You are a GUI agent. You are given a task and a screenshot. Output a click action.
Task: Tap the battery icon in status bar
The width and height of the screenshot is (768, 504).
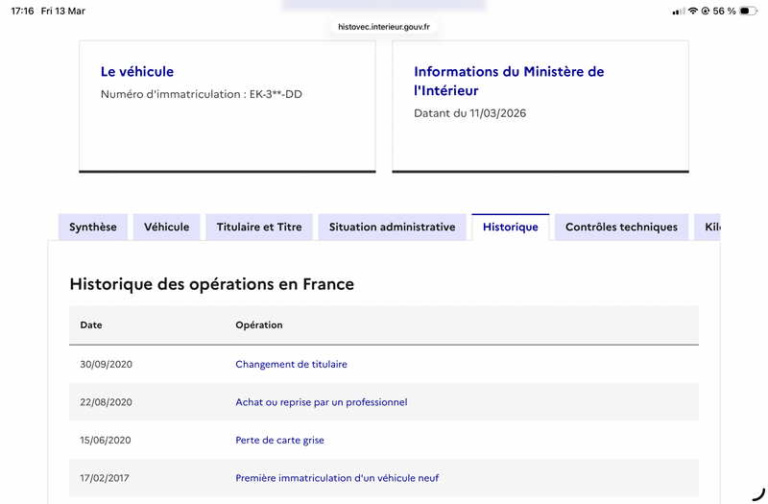(748, 11)
